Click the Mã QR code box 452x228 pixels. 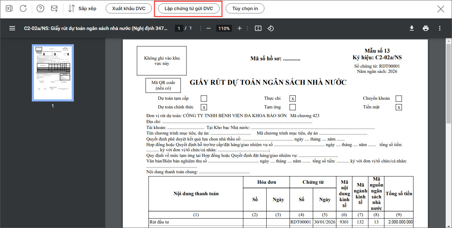point(163,85)
